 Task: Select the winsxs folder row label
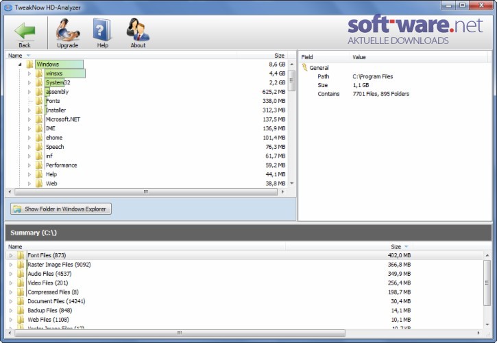click(54, 73)
